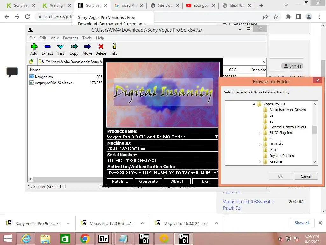
Task: Select the Audio Hardware Drivers folder
Action: coord(287,110)
